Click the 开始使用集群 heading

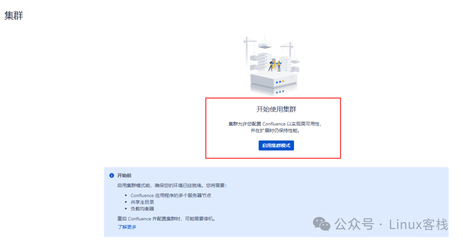[x=276, y=109]
